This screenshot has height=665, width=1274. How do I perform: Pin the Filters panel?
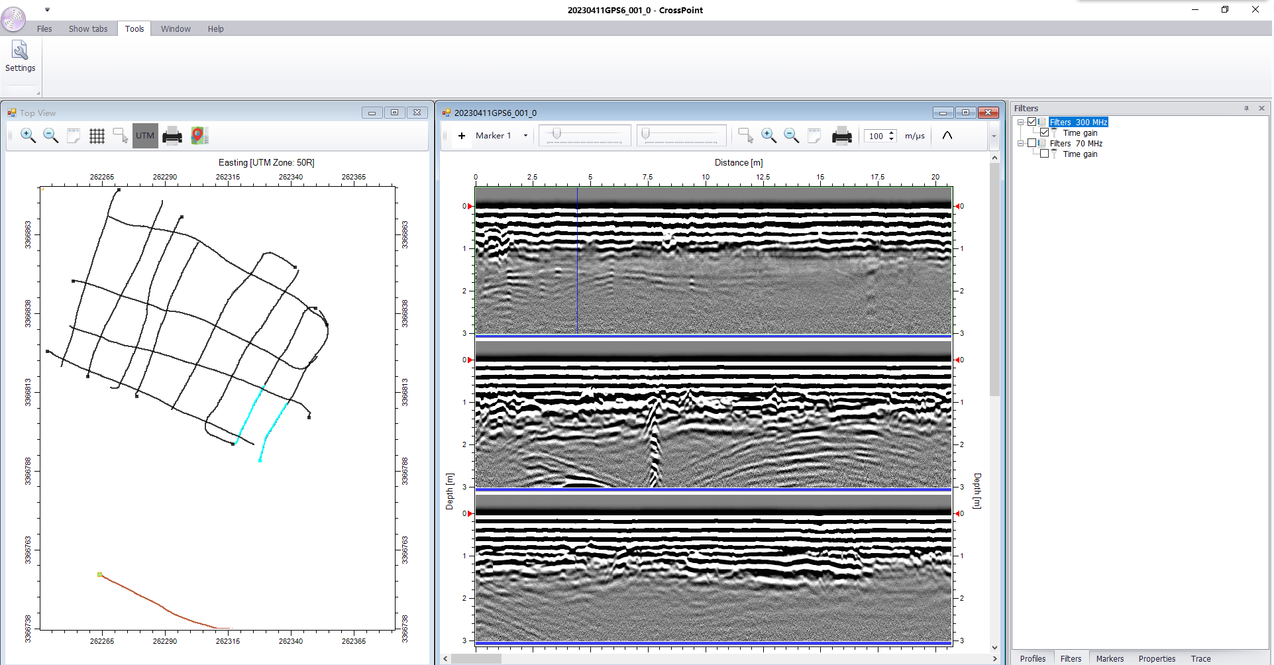pos(1246,108)
